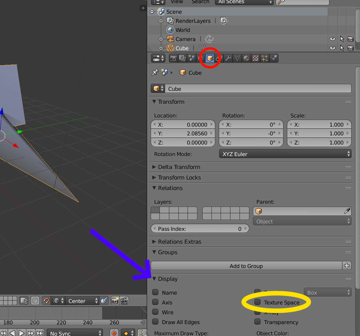Screen dimensions: 360x336
Task: Click the OpenGL render image camera icon
Action: 115,301
